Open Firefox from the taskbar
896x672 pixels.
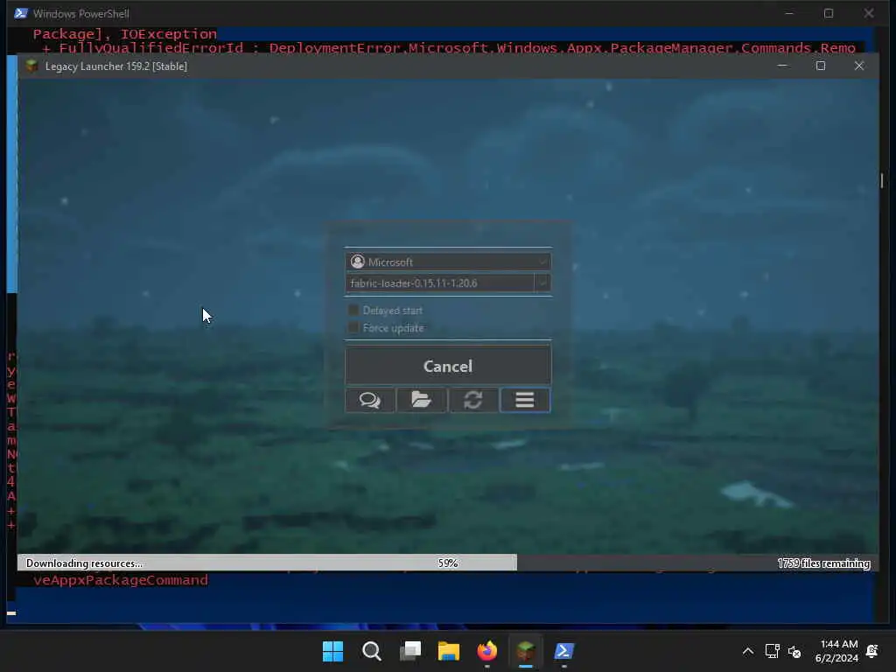(x=486, y=651)
